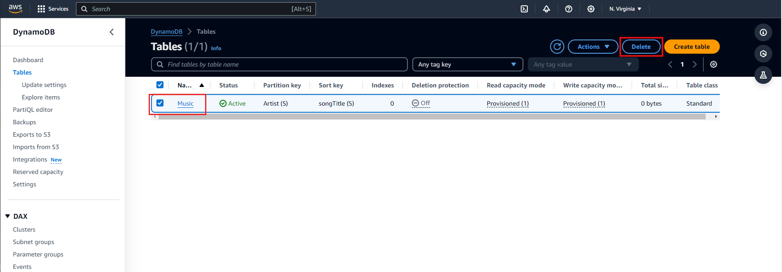Click the Deletion protection Off value

[421, 103]
